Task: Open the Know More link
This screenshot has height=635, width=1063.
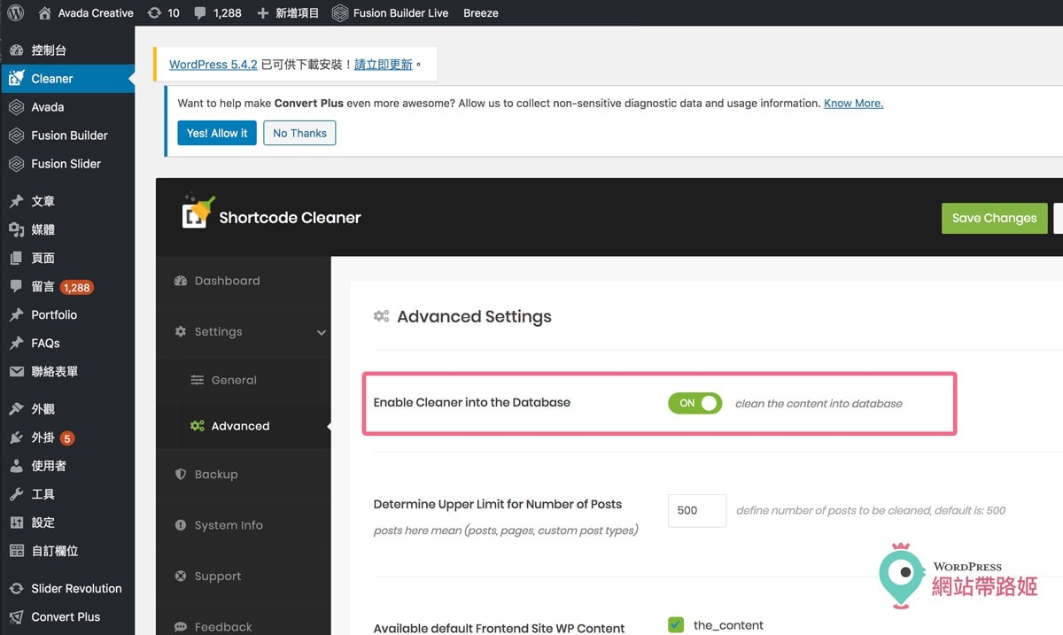Action: pos(854,104)
